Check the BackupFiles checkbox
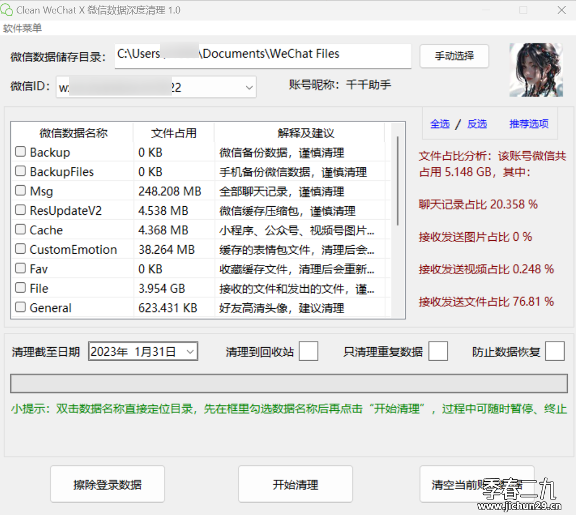 [21, 171]
